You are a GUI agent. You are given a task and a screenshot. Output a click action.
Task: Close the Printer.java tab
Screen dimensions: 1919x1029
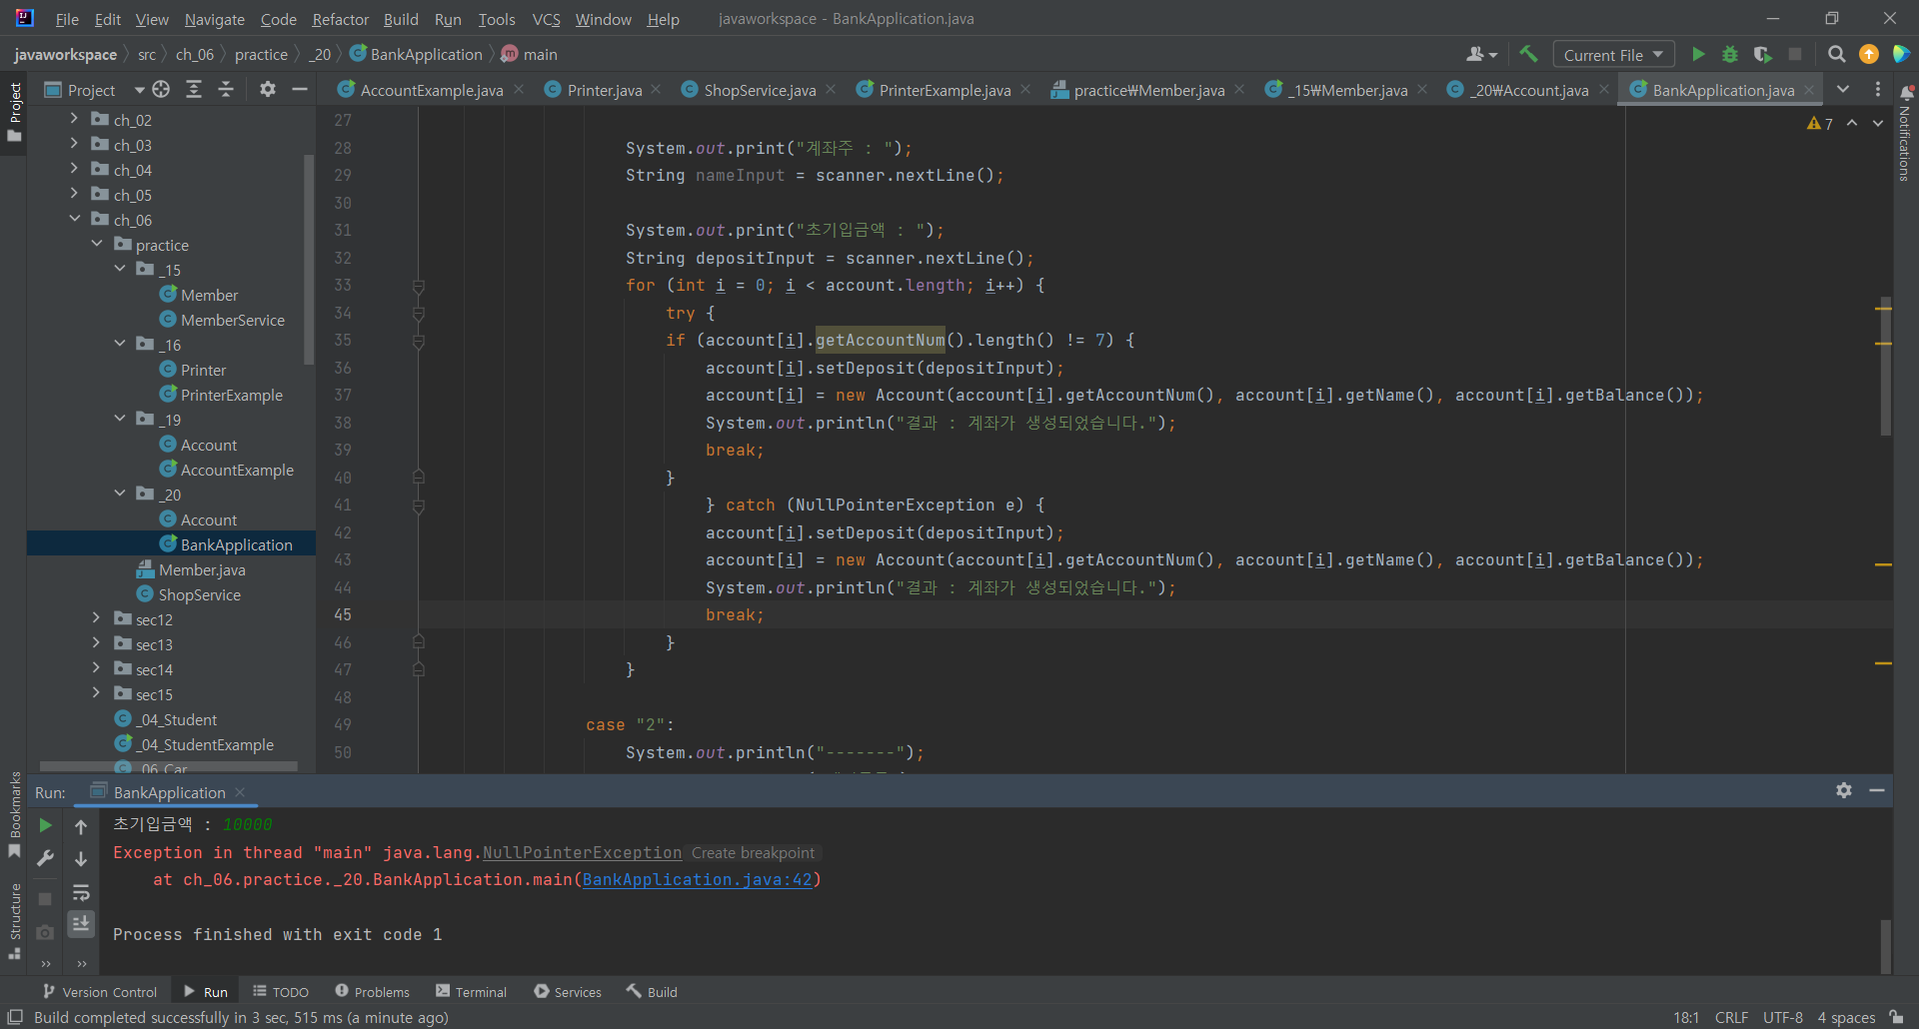[x=656, y=90]
